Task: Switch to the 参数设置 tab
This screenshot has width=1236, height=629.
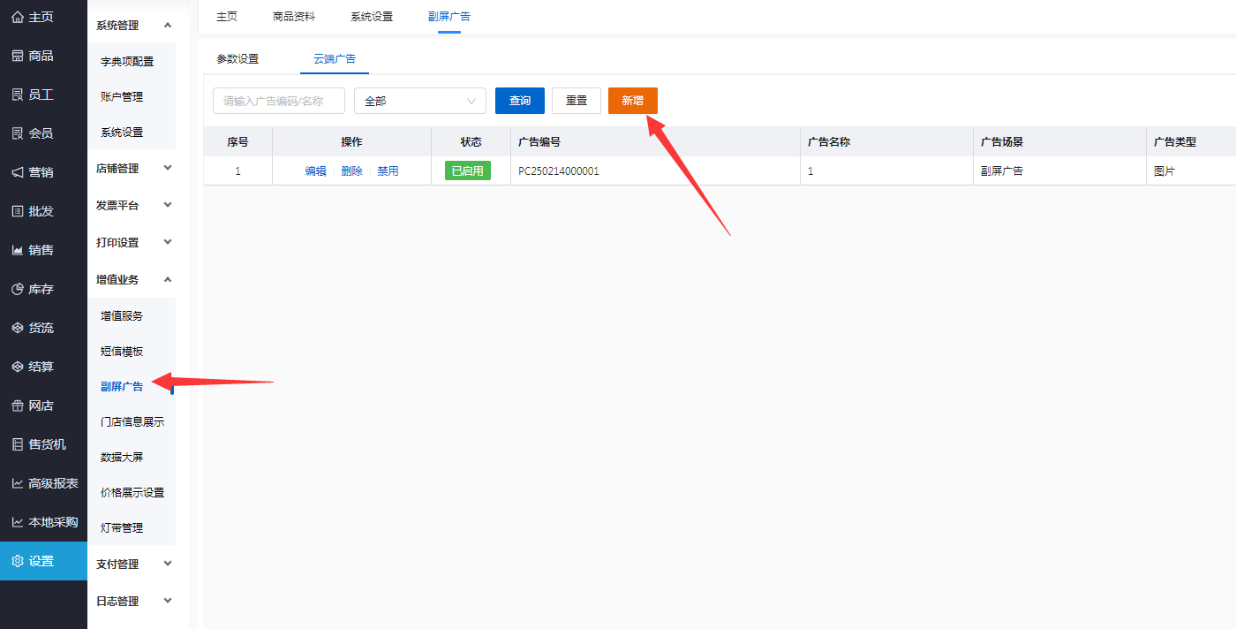Action: pyautogui.click(x=237, y=59)
